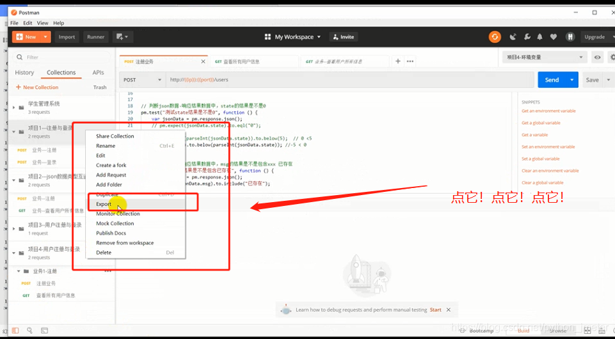Image resolution: width=615 pixels, height=339 pixels.
Task: Click the Invite button
Action: point(343,37)
